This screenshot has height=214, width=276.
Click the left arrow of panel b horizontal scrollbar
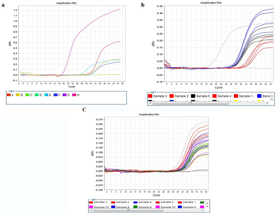click(150, 103)
